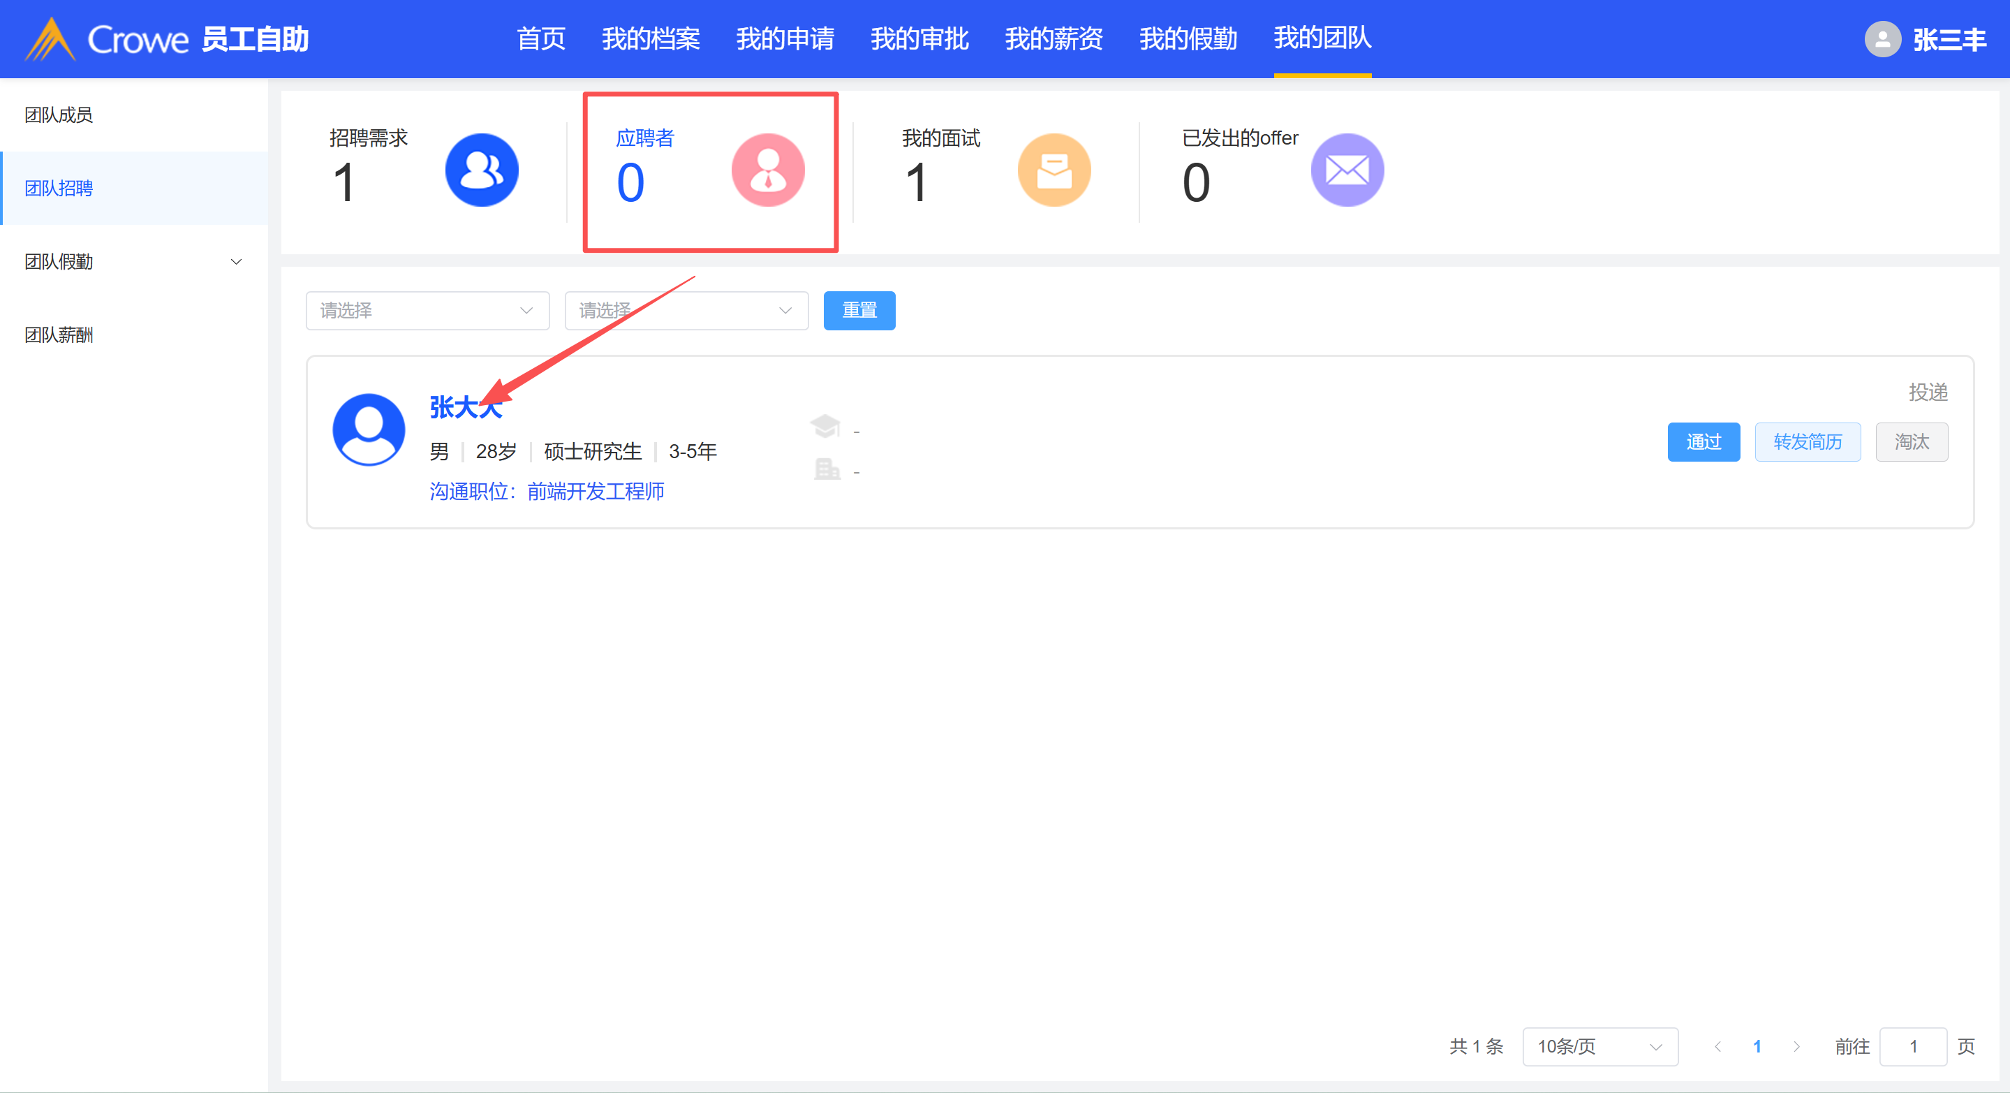This screenshot has height=1093, width=2010.
Task: Click the Crowe logo in header
Action: point(107,39)
